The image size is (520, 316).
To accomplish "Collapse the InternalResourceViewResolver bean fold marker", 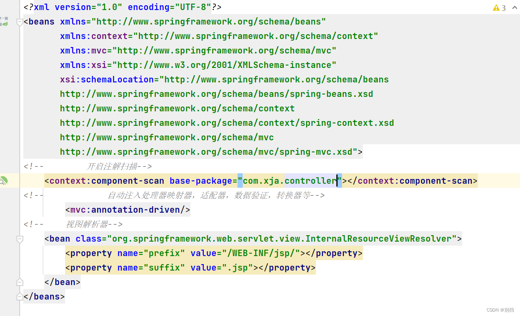I will pos(19,238).
